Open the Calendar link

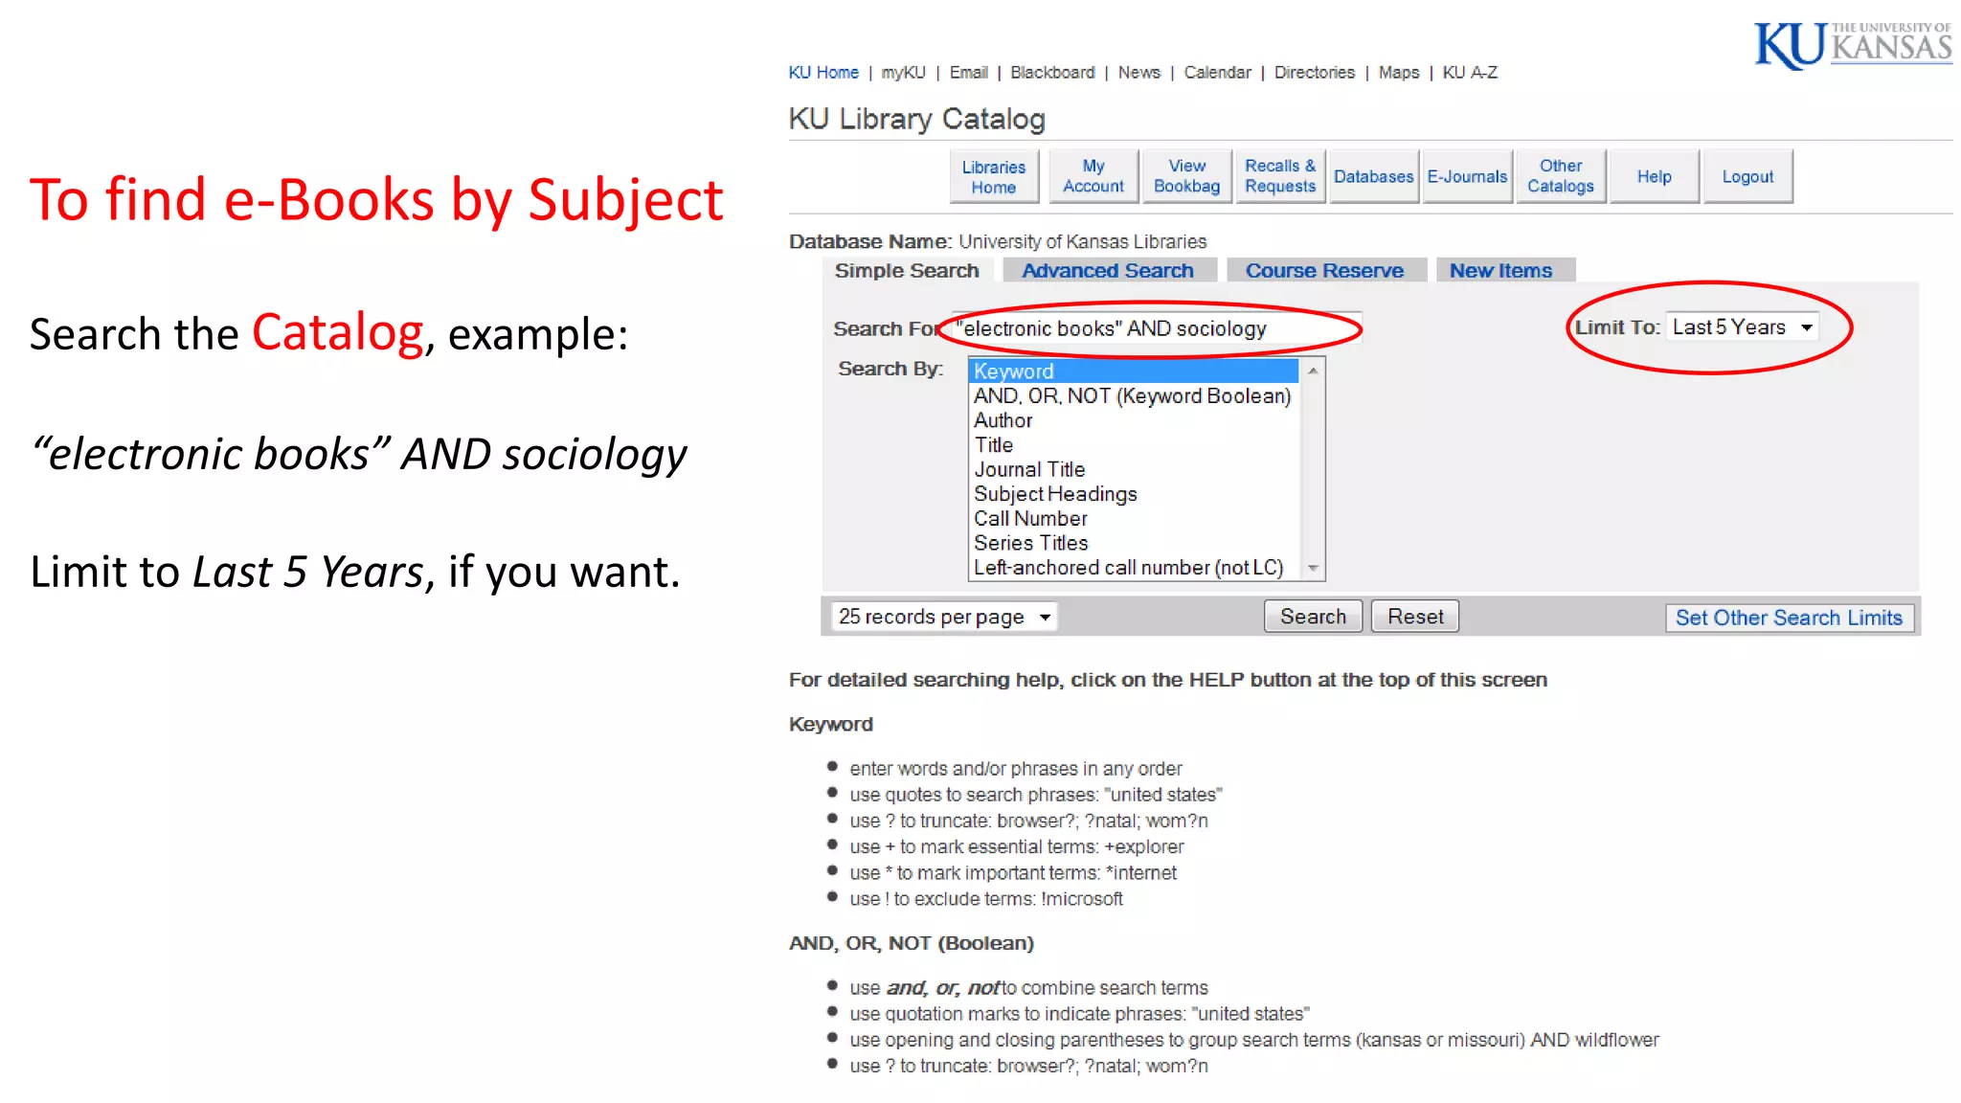click(1217, 73)
